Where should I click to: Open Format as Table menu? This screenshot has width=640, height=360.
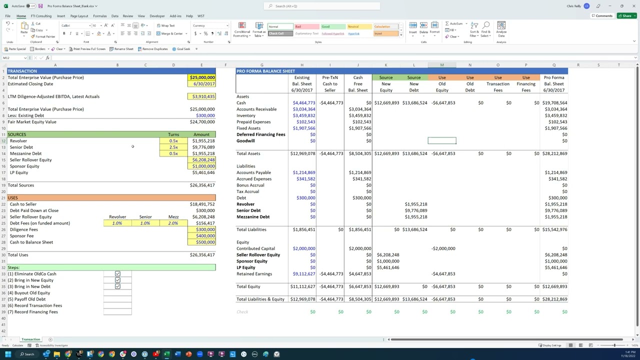(x=259, y=30)
